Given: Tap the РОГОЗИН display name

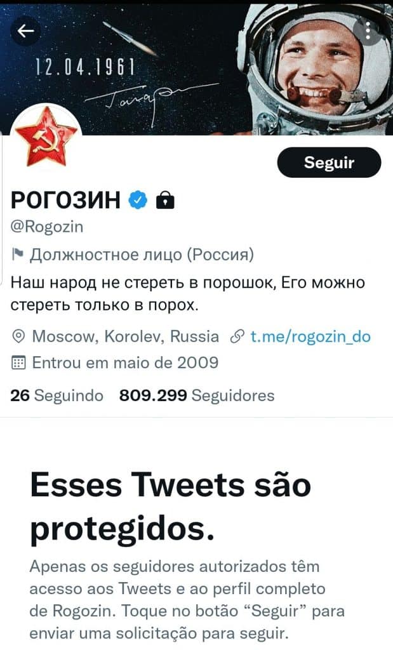Looking at the screenshot, I should point(65,200).
